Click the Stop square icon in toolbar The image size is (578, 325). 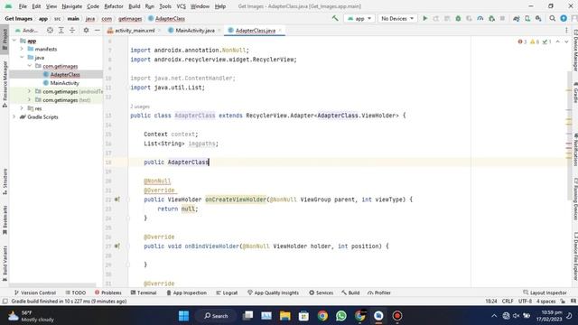pos(502,18)
